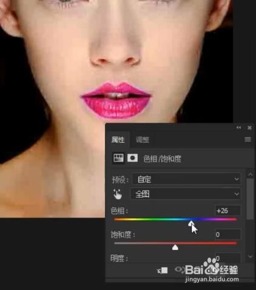Click the panel scrollbar up arrow

point(251,174)
